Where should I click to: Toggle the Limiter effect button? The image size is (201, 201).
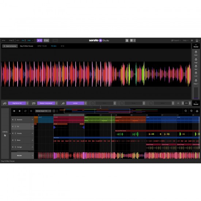tap(75, 103)
